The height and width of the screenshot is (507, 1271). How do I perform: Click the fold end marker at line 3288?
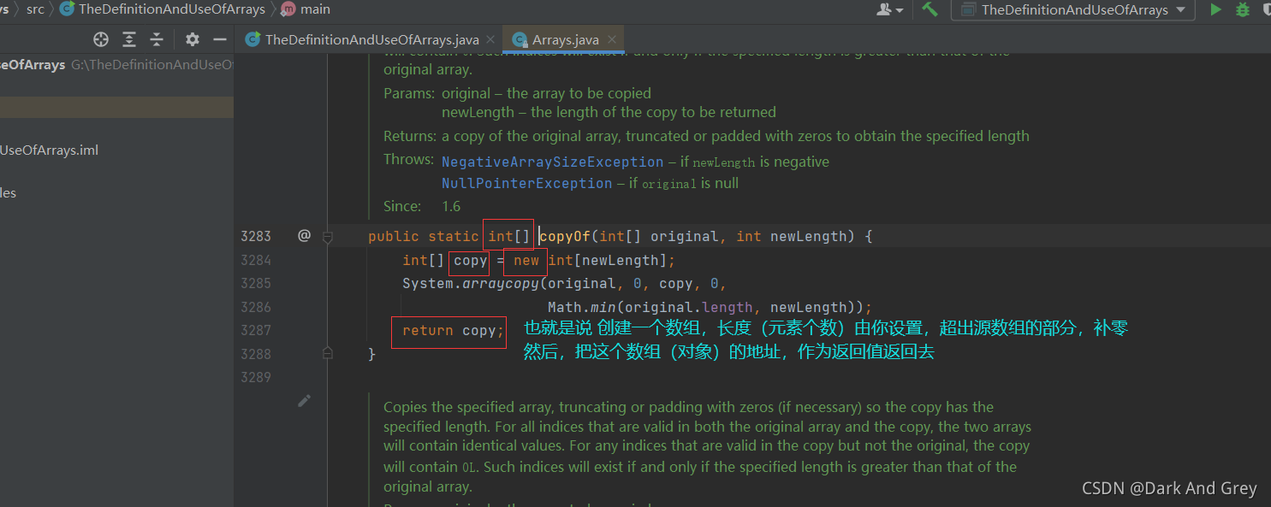[x=327, y=352]
